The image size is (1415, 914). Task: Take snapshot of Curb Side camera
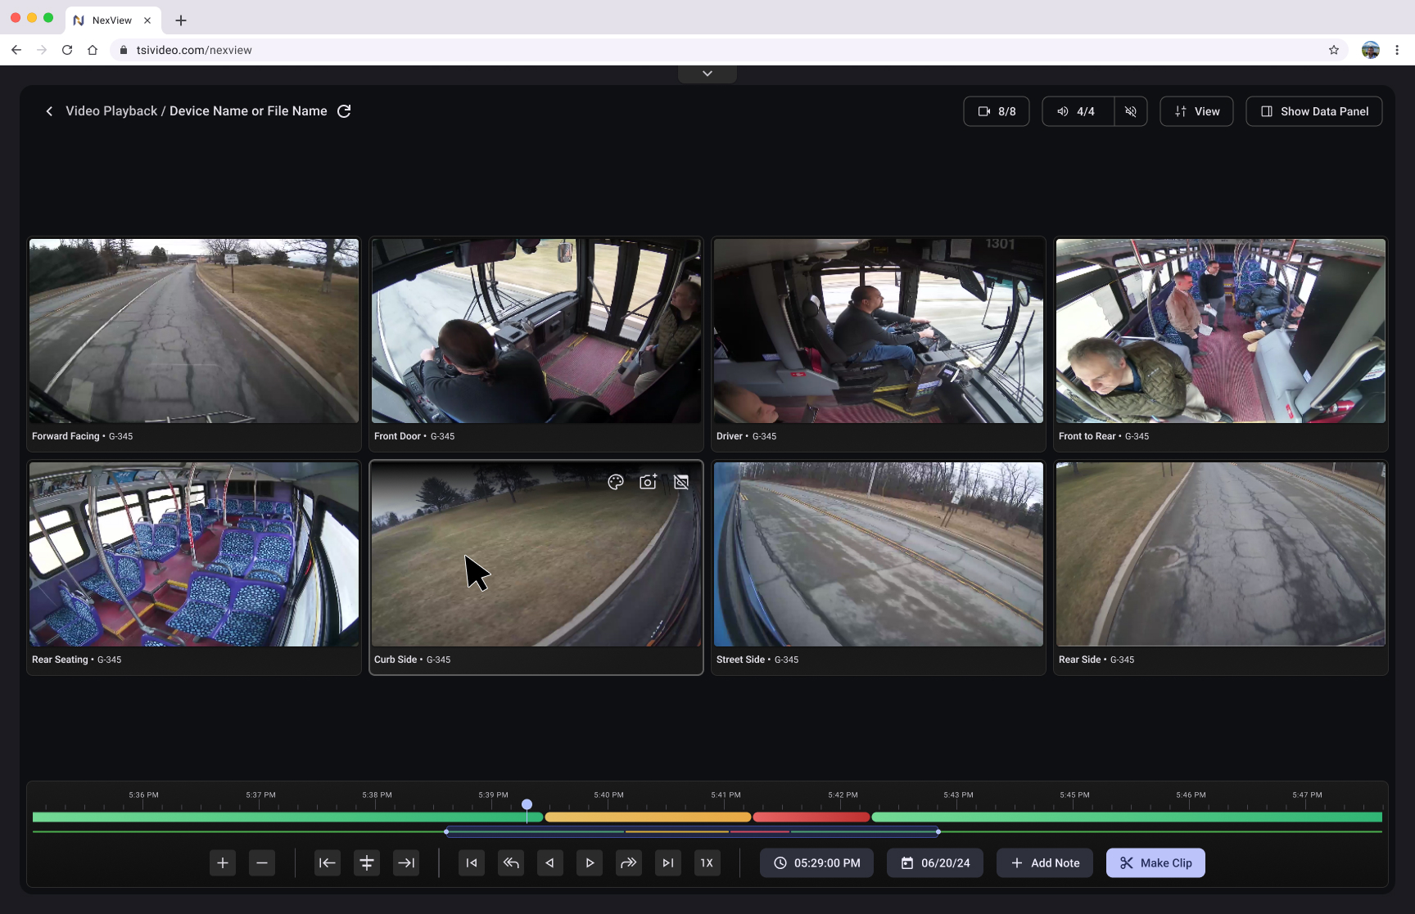tap(648, 482)
